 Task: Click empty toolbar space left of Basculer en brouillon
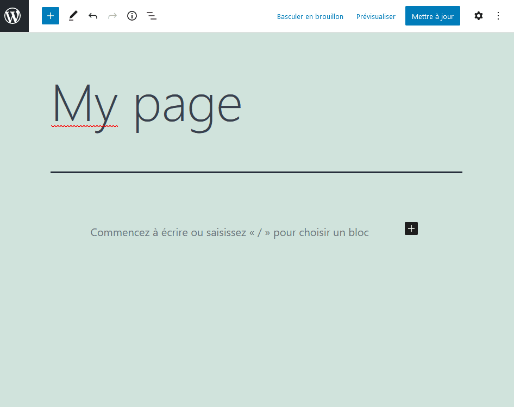(217, 16)
